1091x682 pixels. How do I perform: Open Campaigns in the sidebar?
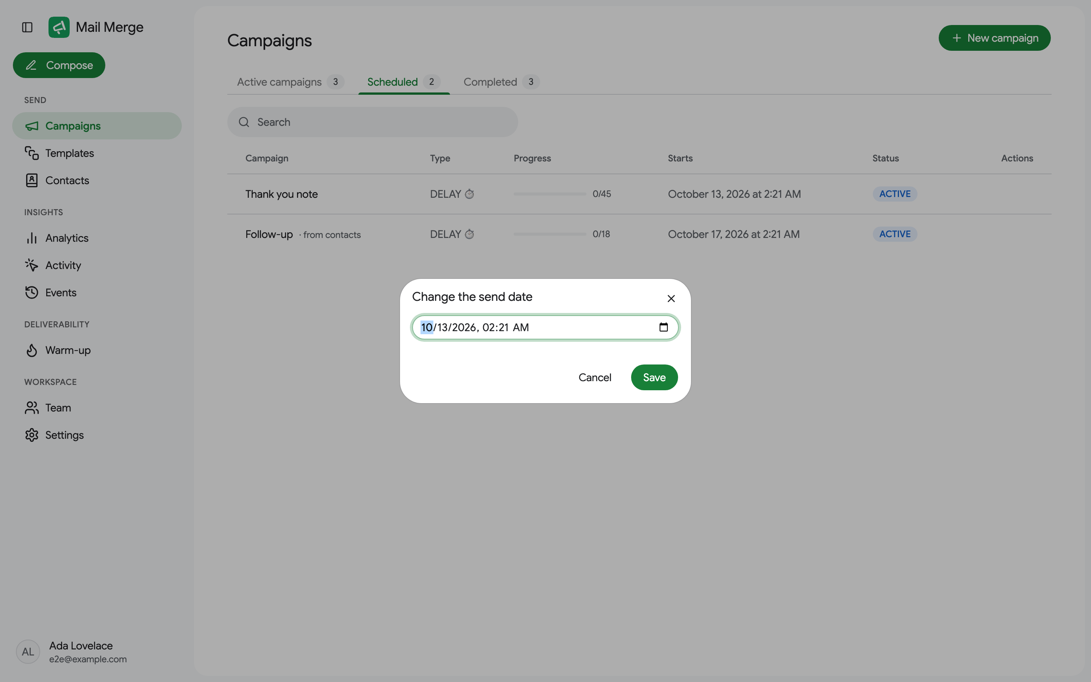click(97, 126)
